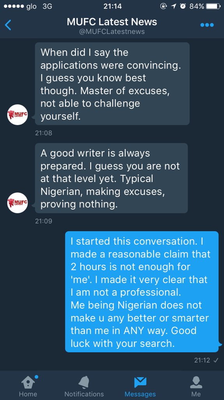This screenshot has height=400, width=224.
Task: Tap the MUFC Latest News conversation title
Action: click(x=112, y=22)
